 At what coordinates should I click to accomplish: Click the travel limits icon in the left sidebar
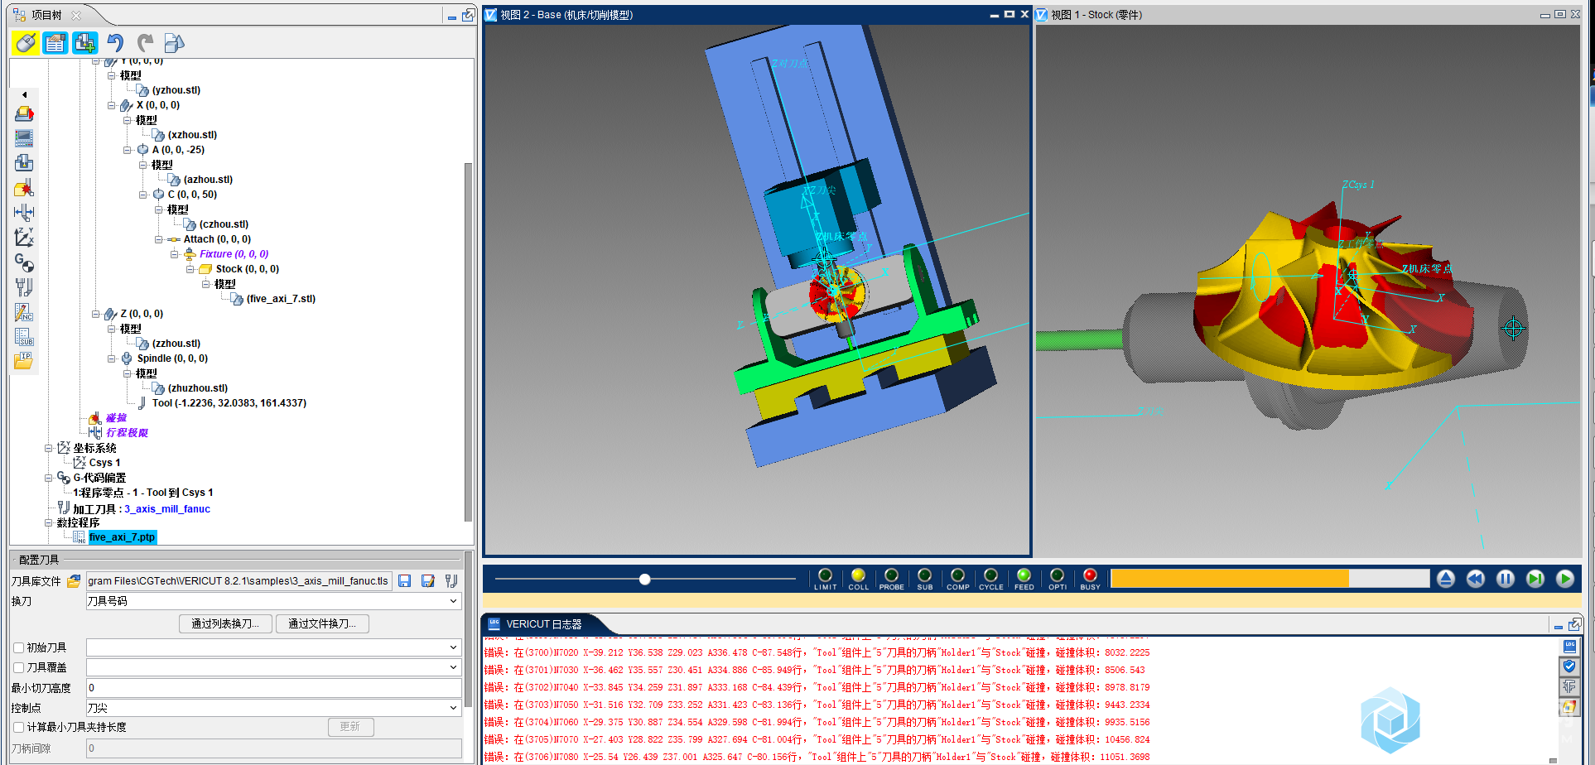click(x=24, y=213)
